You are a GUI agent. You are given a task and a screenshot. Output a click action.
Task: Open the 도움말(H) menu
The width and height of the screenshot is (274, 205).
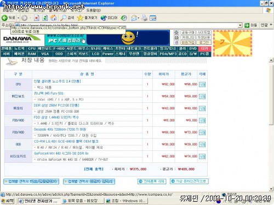point(94,10)
